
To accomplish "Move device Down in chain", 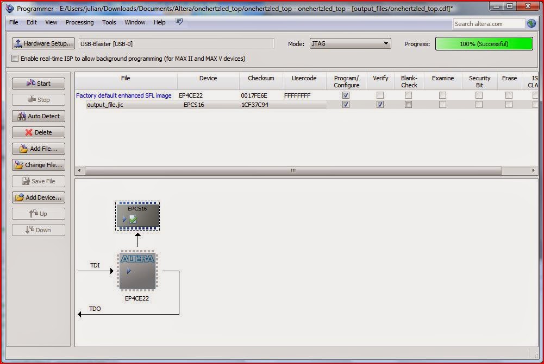I will click(39, 230).
